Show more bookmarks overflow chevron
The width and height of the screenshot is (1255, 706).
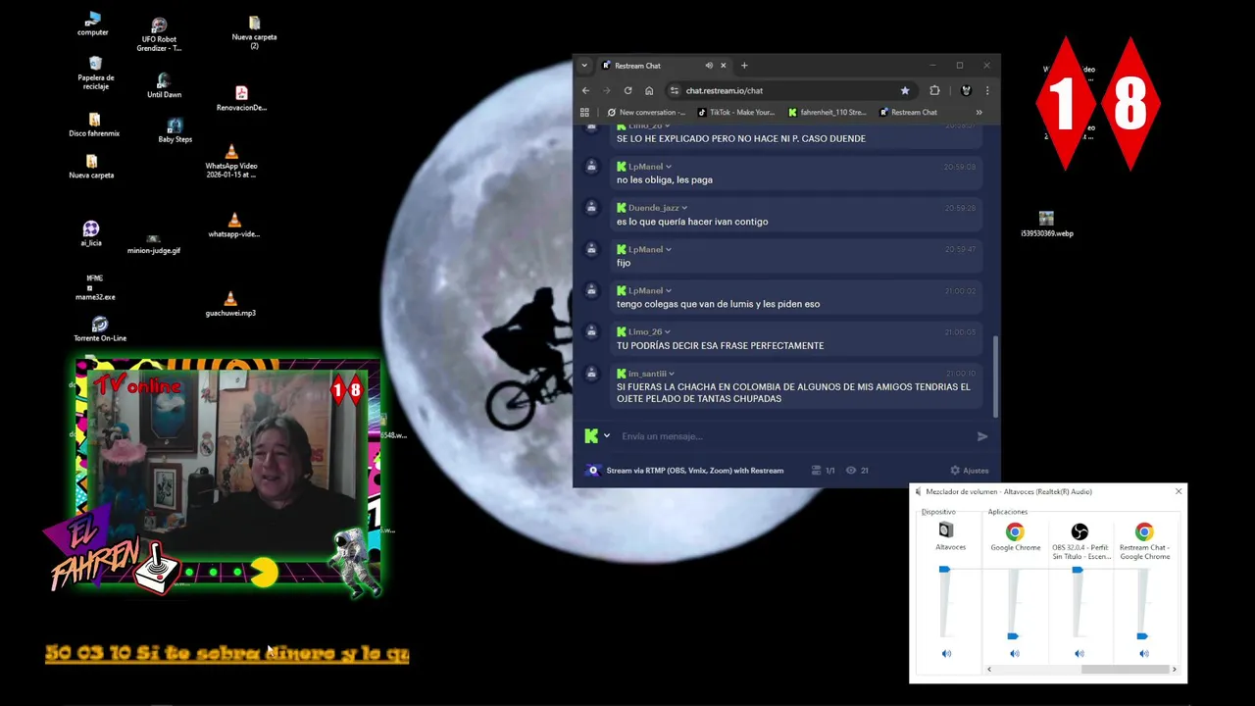(979, 112)
